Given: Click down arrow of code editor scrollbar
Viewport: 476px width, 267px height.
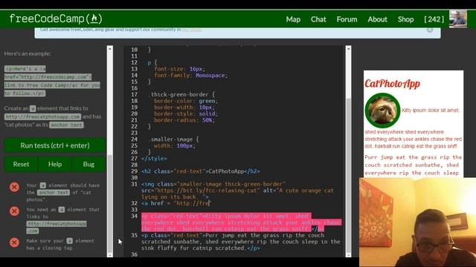Looking at the screenshot, I should (349, 255).
